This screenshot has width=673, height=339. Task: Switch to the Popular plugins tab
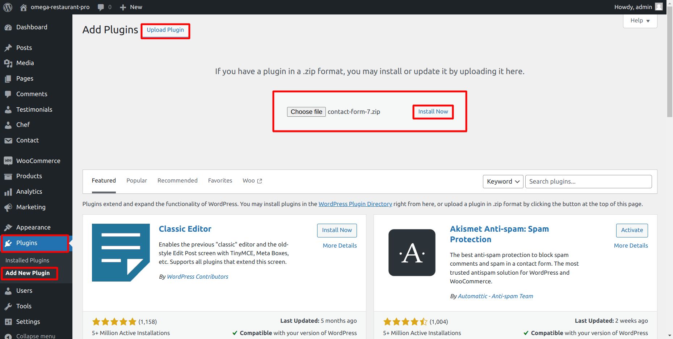click(136, 181)
